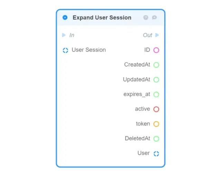This screenshot has height=177, width=221.
Task: Toggle the green CreatedAt output pin
Action: coord(156,65)
